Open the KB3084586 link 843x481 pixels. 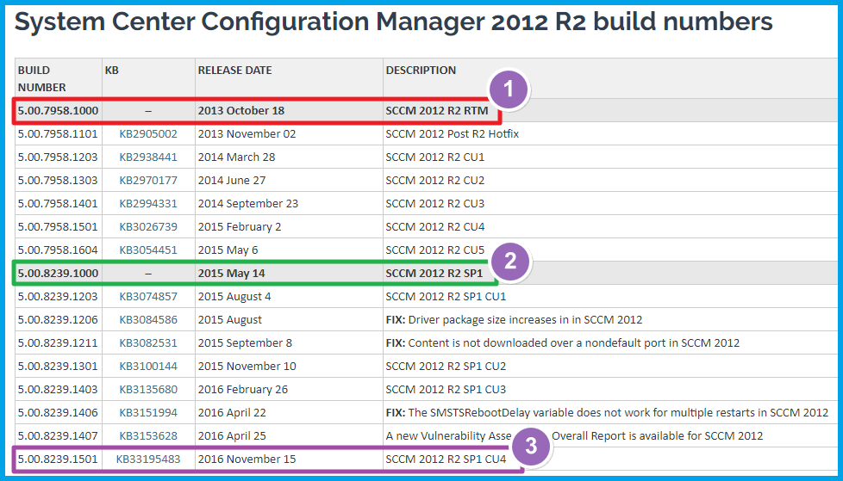pos(148,320)
